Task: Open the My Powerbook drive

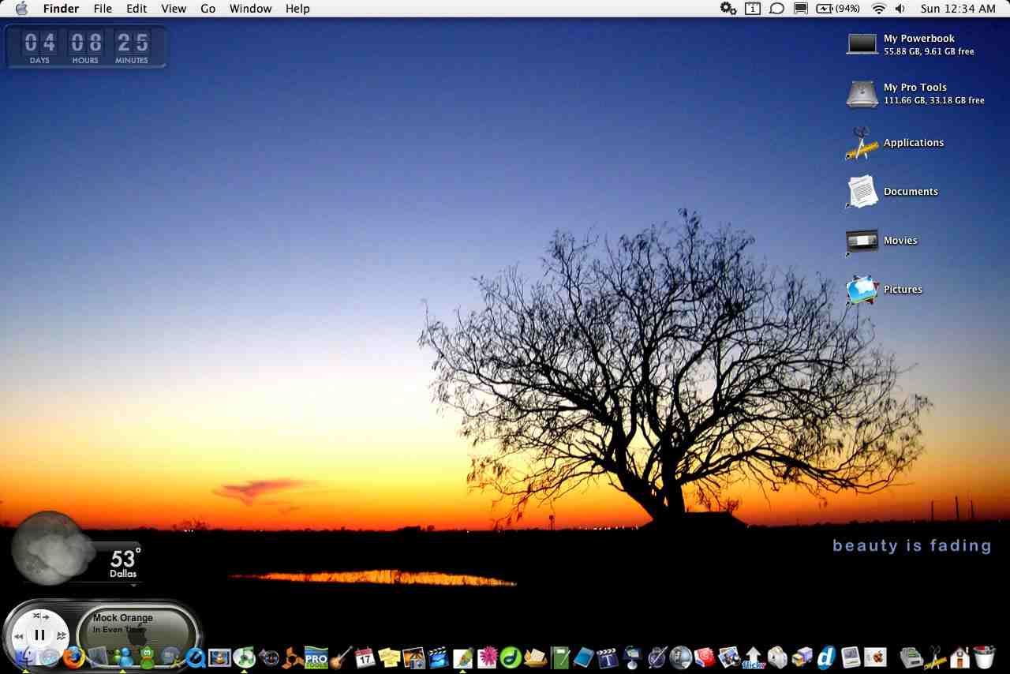Action: 862,44
